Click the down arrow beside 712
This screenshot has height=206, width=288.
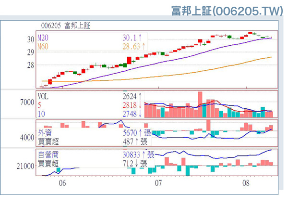click(x=137, y=163)
